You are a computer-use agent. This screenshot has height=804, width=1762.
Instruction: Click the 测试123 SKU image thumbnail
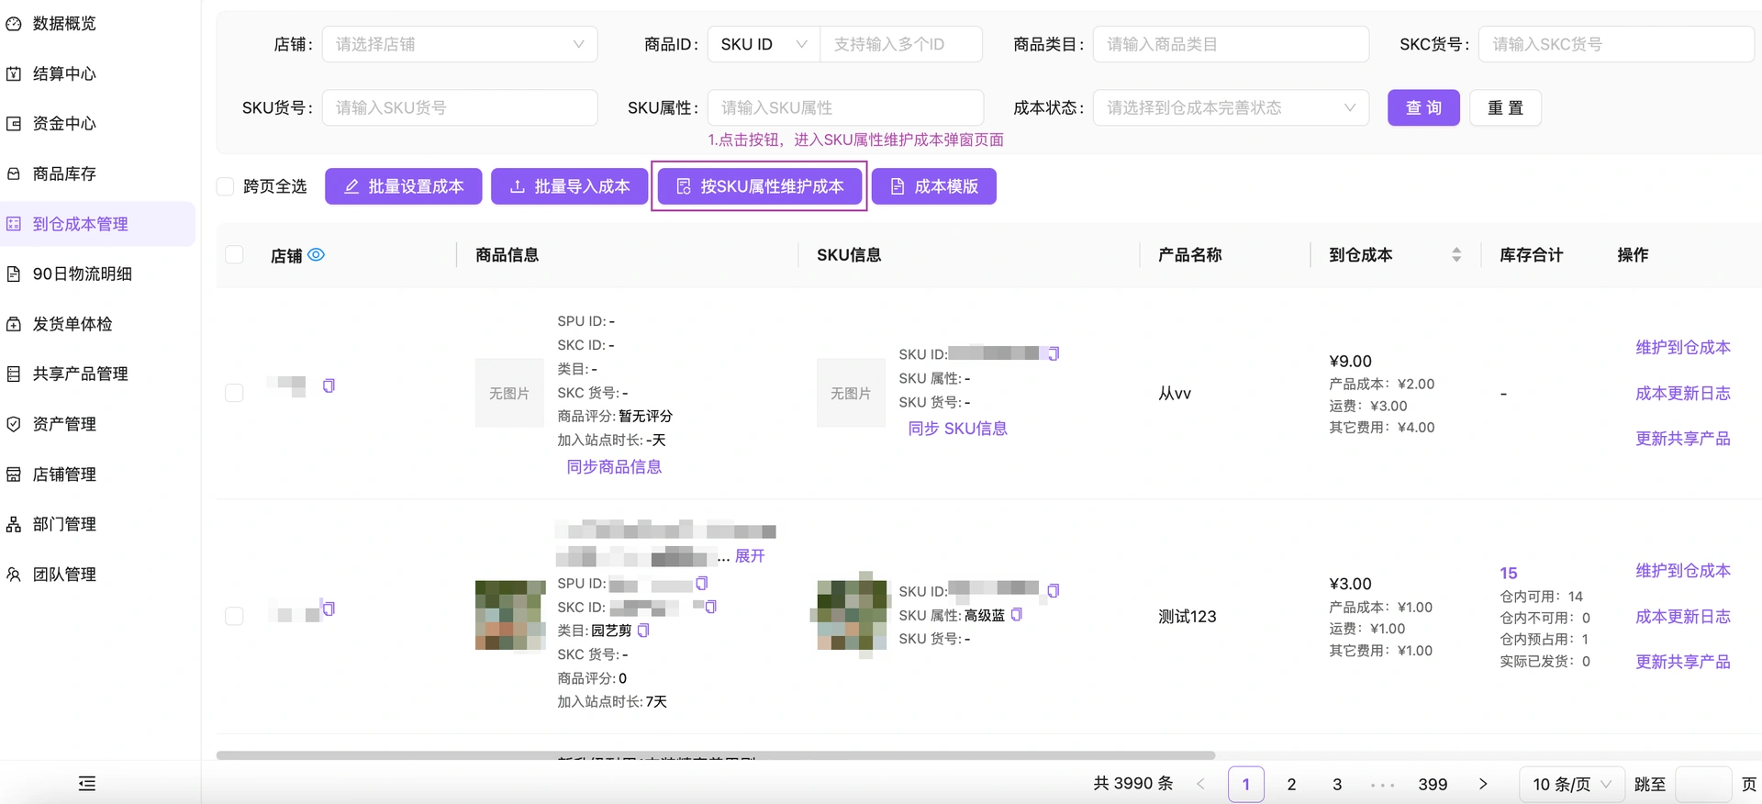pyautogui.click(x=852, y=615)
